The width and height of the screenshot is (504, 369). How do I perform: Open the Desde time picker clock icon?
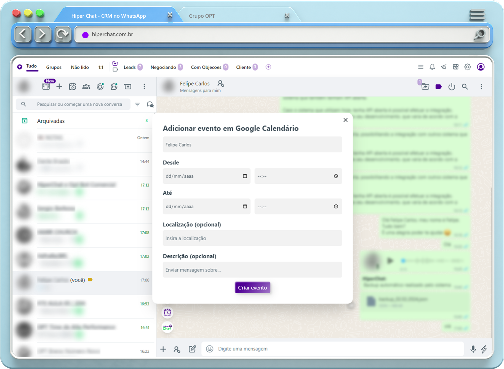point(336,176)
